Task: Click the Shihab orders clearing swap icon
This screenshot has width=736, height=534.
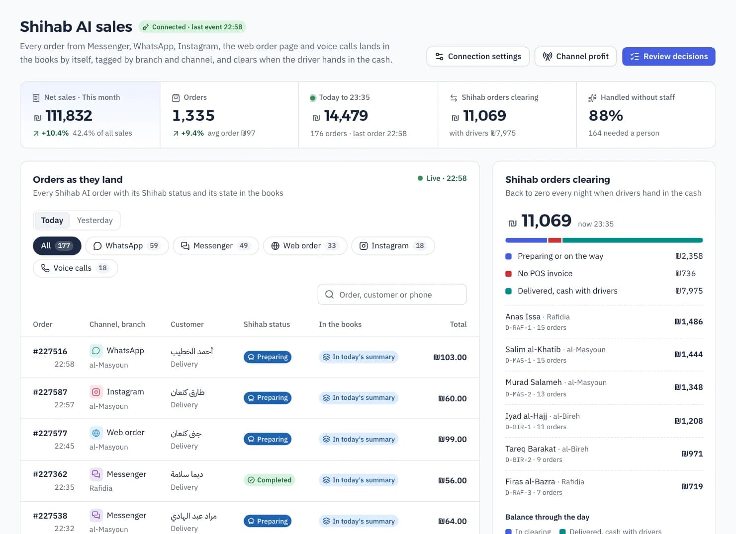Action: [454, 98]
